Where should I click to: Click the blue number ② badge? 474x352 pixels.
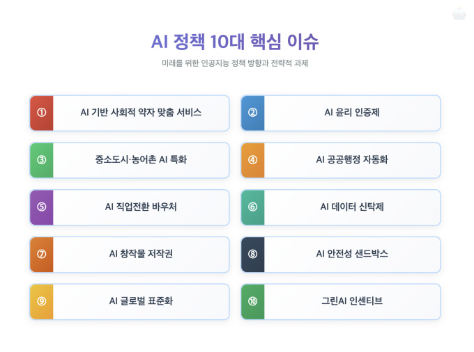(x=253, y=113)
